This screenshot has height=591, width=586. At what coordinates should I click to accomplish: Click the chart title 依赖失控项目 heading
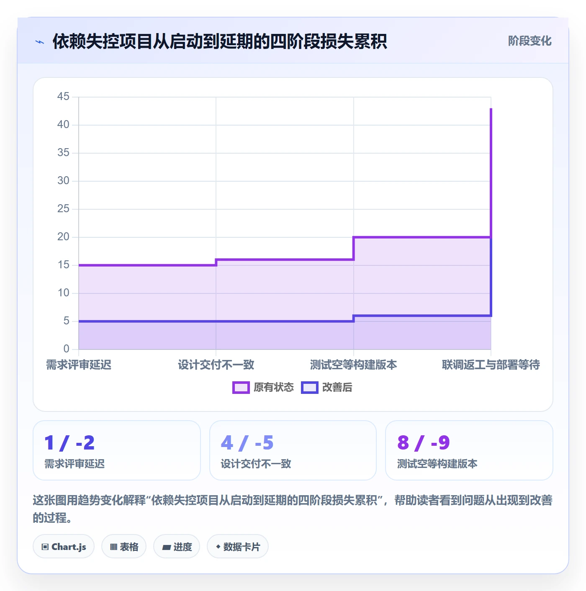[220, 41]
